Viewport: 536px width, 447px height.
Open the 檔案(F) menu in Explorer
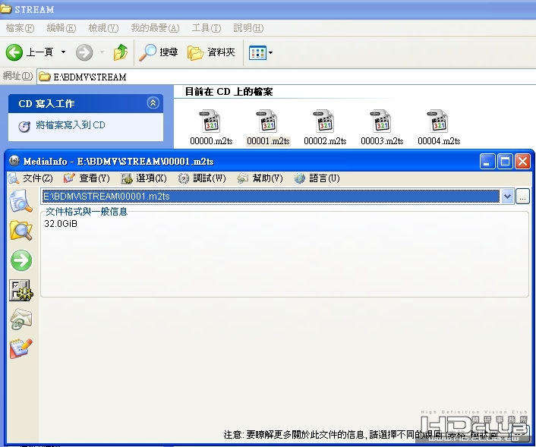(20, 28)
